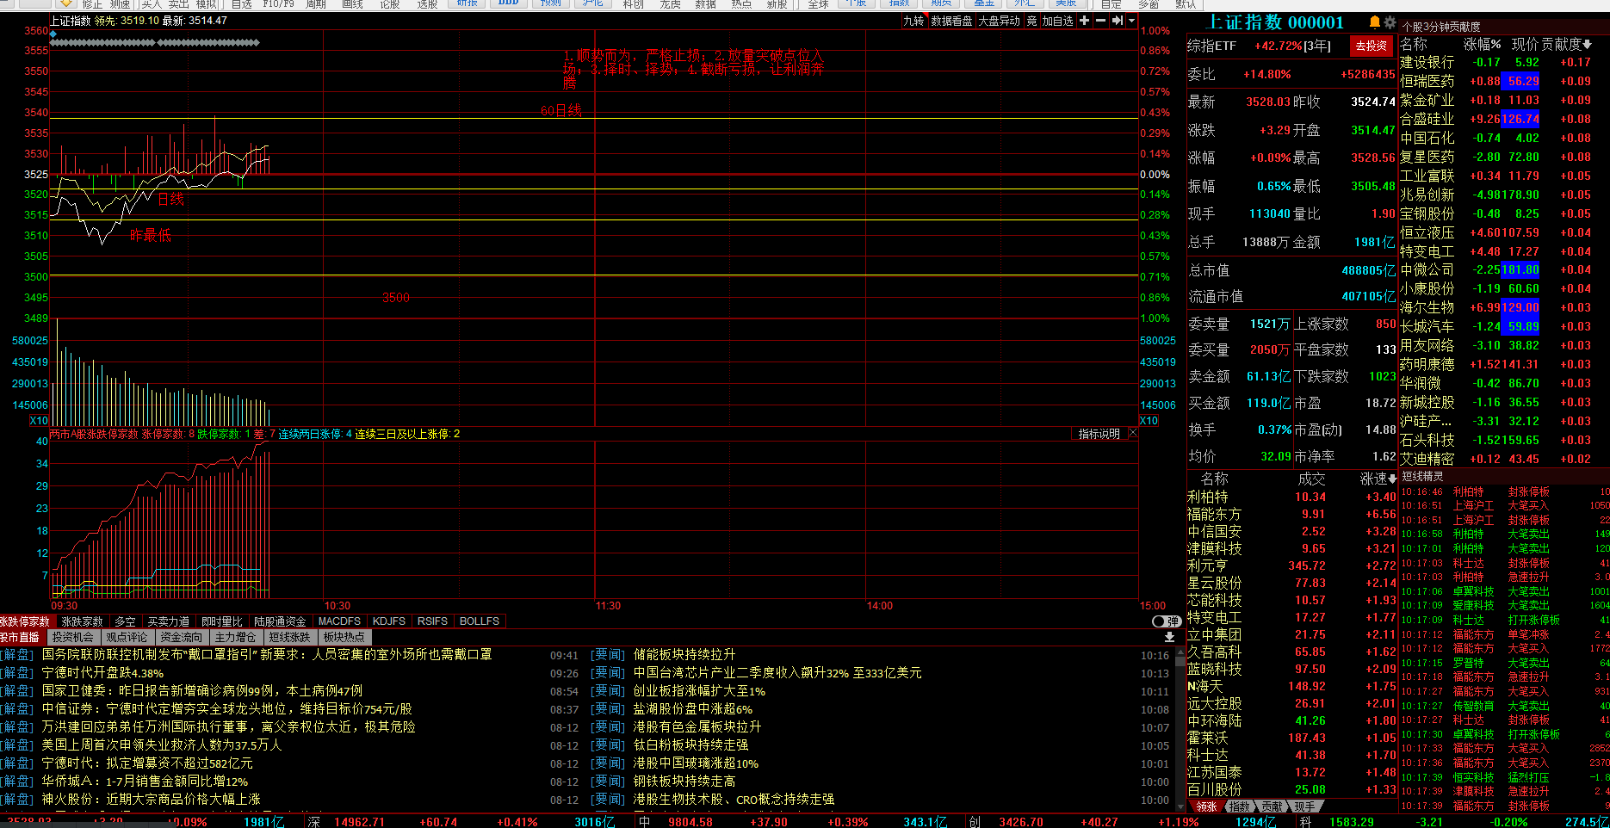
Task: Open the 短线涨跌 news tab
Action: coord(290,638)
